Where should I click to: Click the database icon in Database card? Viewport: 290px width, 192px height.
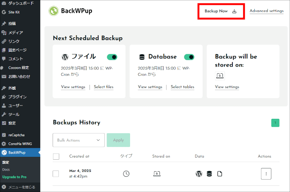click(142, 57)
